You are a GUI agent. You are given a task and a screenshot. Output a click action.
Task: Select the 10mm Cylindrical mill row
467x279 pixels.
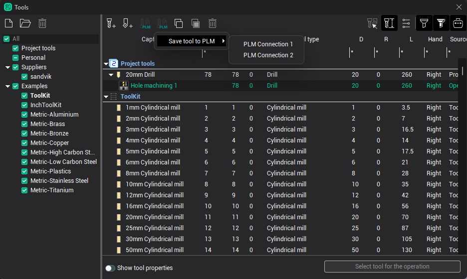click(x=154, y=184)
